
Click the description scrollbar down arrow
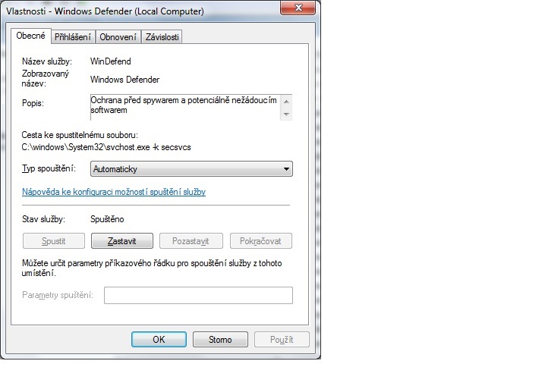pos(286,115)
